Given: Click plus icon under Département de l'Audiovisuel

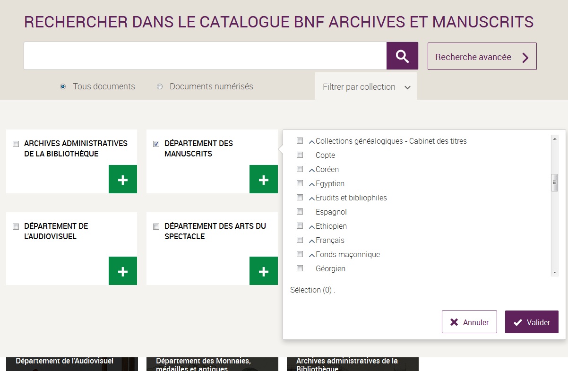Looking at the screenshot, I should pos(123,271).
